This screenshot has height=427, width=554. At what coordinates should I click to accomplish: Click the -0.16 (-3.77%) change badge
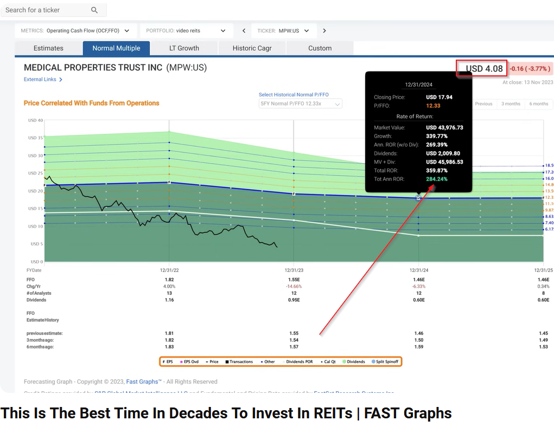click(530, 68)
